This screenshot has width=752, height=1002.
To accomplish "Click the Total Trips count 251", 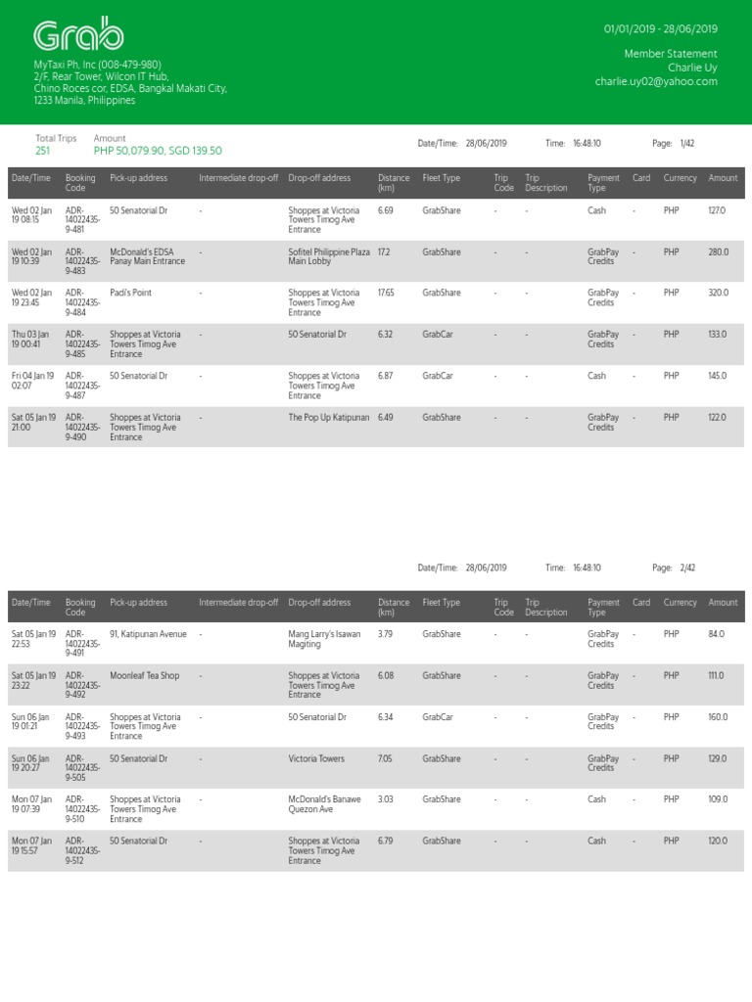I will coord(42,151).
